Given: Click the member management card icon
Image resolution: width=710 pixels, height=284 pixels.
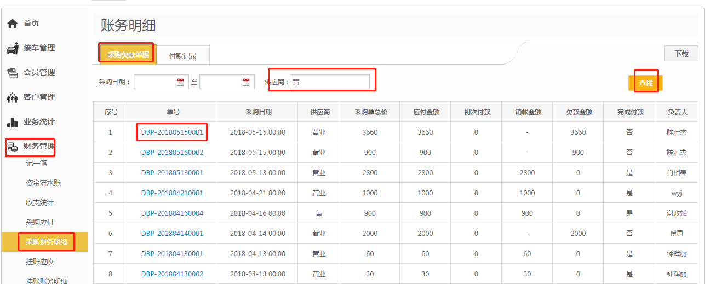Looking at the screenshot, I should 12,73.
